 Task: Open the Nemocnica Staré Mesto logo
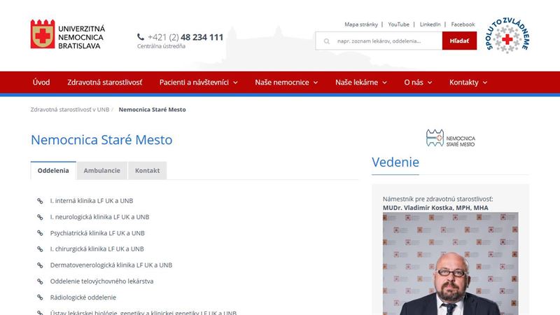450,138
